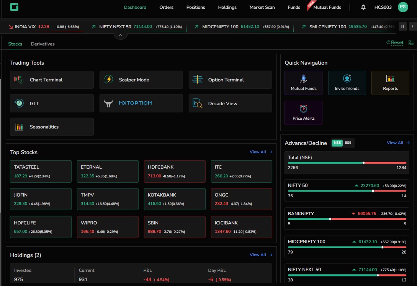
Task: Open Mutual Funds in top navigation
Action: tap(327, 7)
